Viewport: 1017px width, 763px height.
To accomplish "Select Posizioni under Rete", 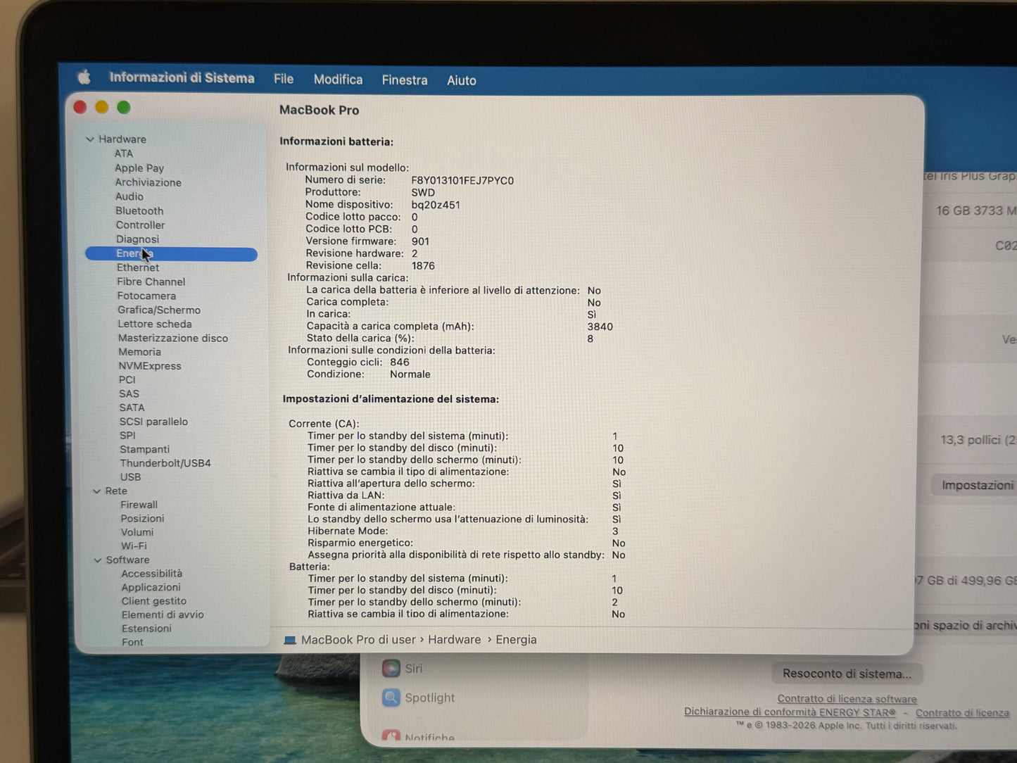I will tap(142, 519).
